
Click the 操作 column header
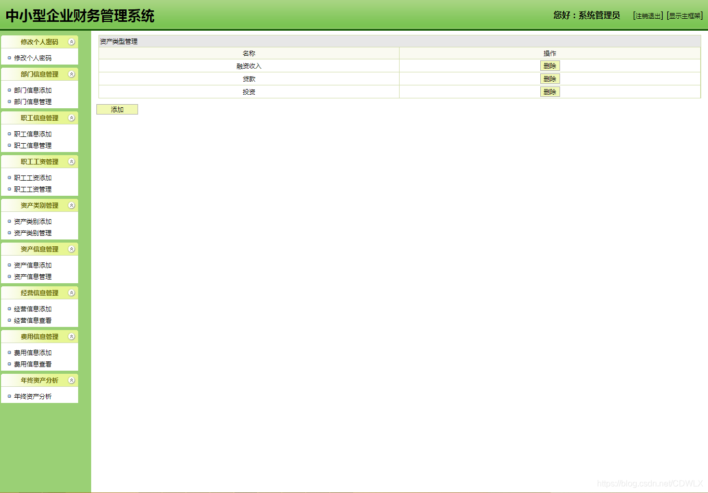pos(550,54)
